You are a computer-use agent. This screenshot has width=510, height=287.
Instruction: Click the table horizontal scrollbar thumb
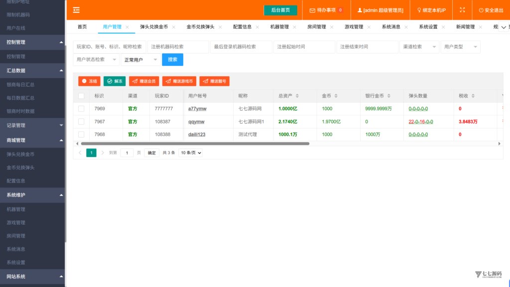coord(195,143)
